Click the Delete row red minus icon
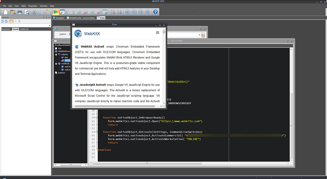The height and width of the screenshot is (179, 327). (84, 12)
